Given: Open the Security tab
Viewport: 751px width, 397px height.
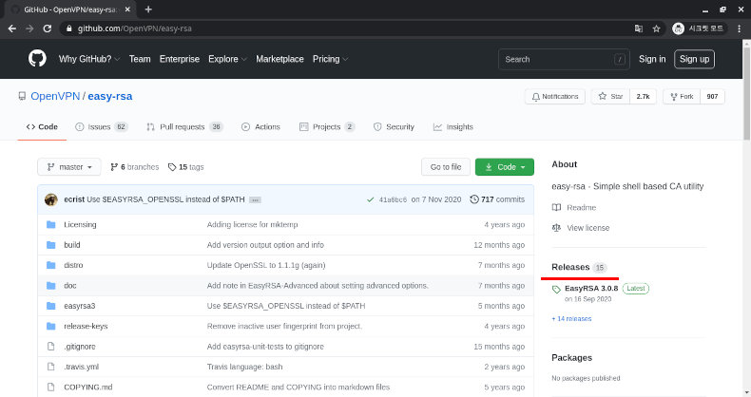Looking at the screenshot, I should (394, 126).
